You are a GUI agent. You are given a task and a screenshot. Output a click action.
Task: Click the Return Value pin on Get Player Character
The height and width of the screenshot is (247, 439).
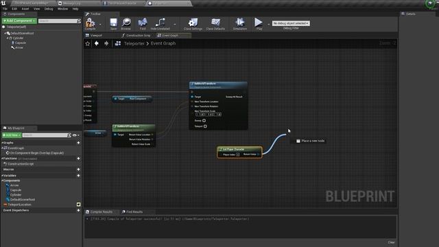point(258,154)
